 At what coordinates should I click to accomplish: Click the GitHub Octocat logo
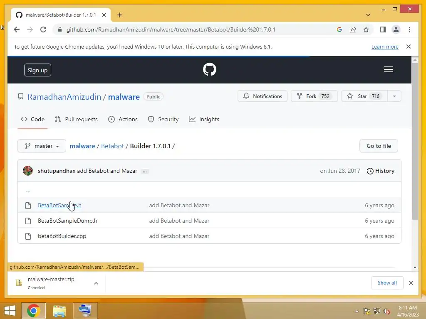pos(210,69)
